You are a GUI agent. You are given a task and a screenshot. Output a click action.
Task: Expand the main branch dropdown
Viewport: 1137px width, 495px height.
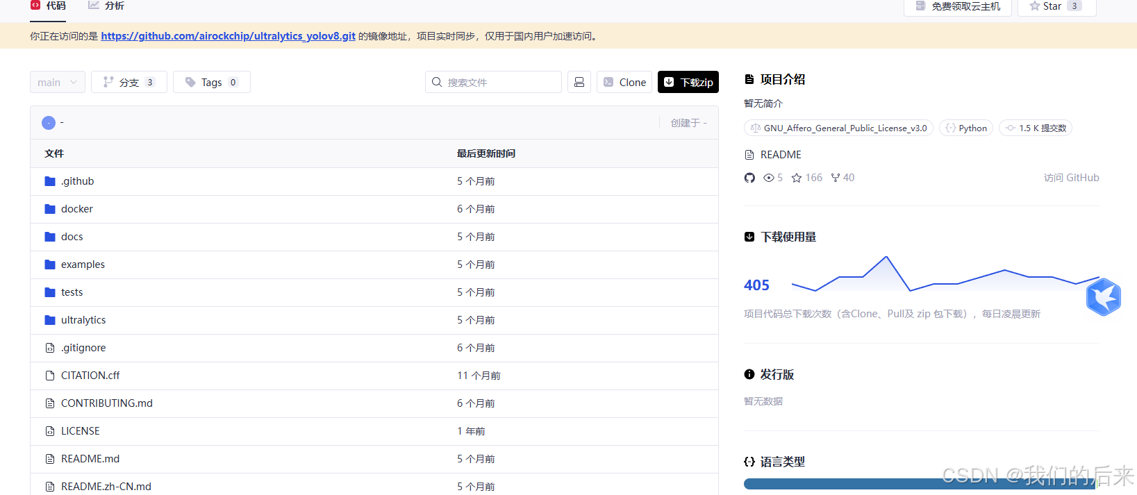[58, 82]
